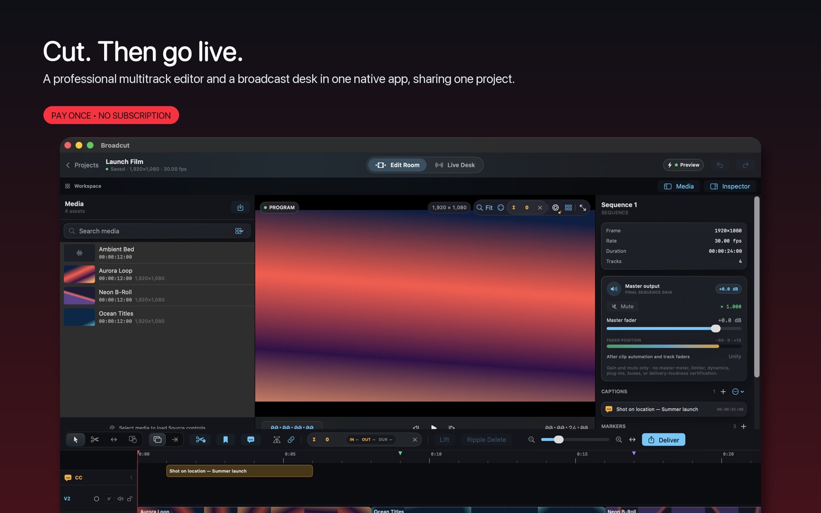Image resolution: width=821 pixels, height=513 pixels.
Task: Click the circular target icon beside Fit
Action: (x=501, y=208)
